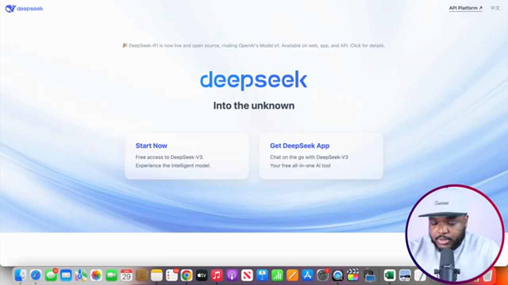Open Podcasts from the dock
Viewport: 508px width, 285px height.
[232, 275]
